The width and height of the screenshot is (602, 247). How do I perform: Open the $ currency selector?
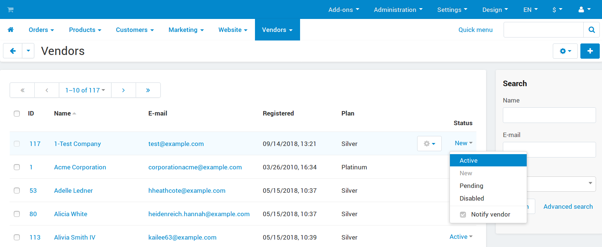click(557, 10)
